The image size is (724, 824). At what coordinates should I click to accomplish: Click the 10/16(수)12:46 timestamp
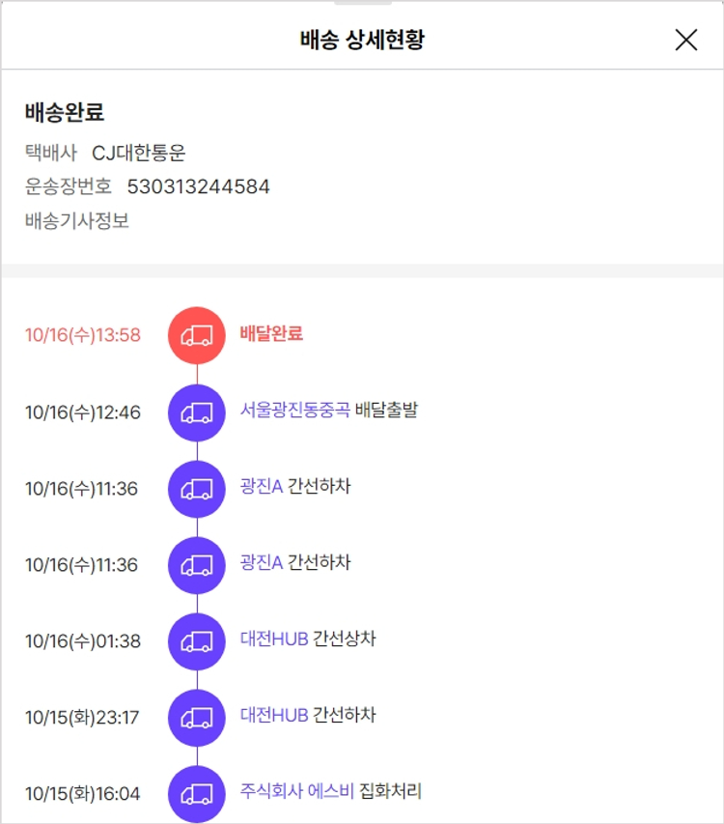coord(83,412)
